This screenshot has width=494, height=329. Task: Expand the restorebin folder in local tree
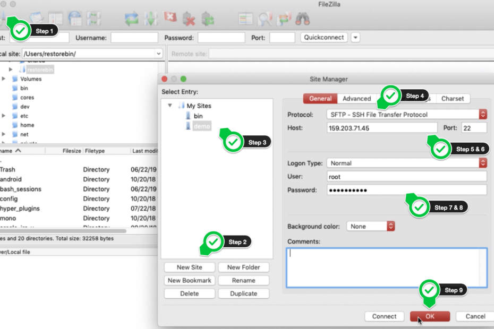11,70
